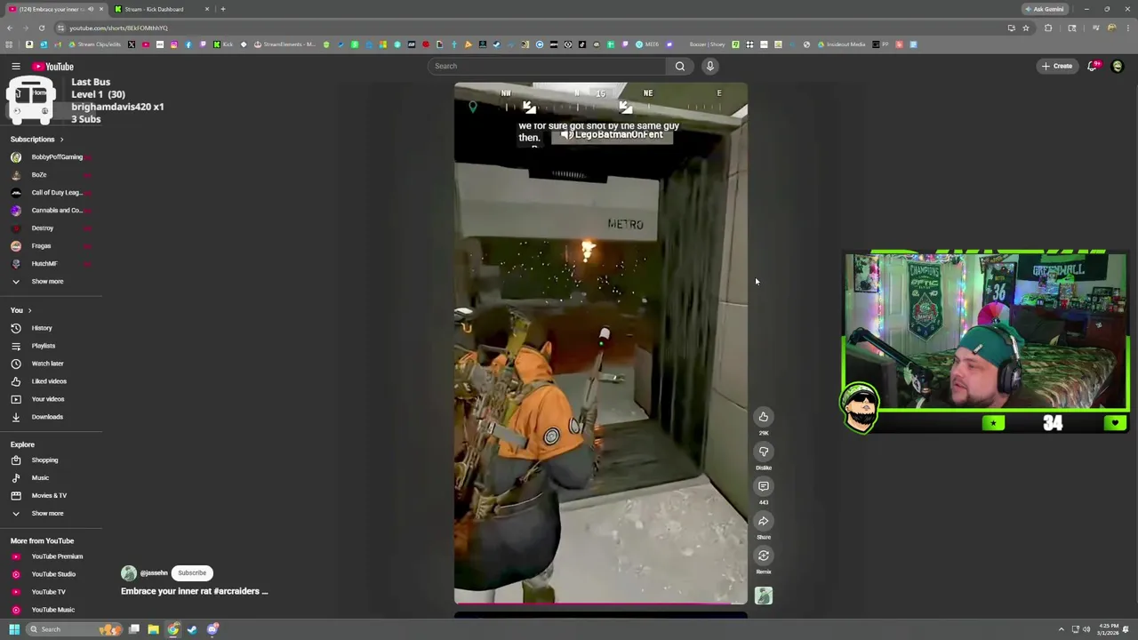Dislike the short with thumbs down
Screen dimensions: 1138x640
pos(764,452)
